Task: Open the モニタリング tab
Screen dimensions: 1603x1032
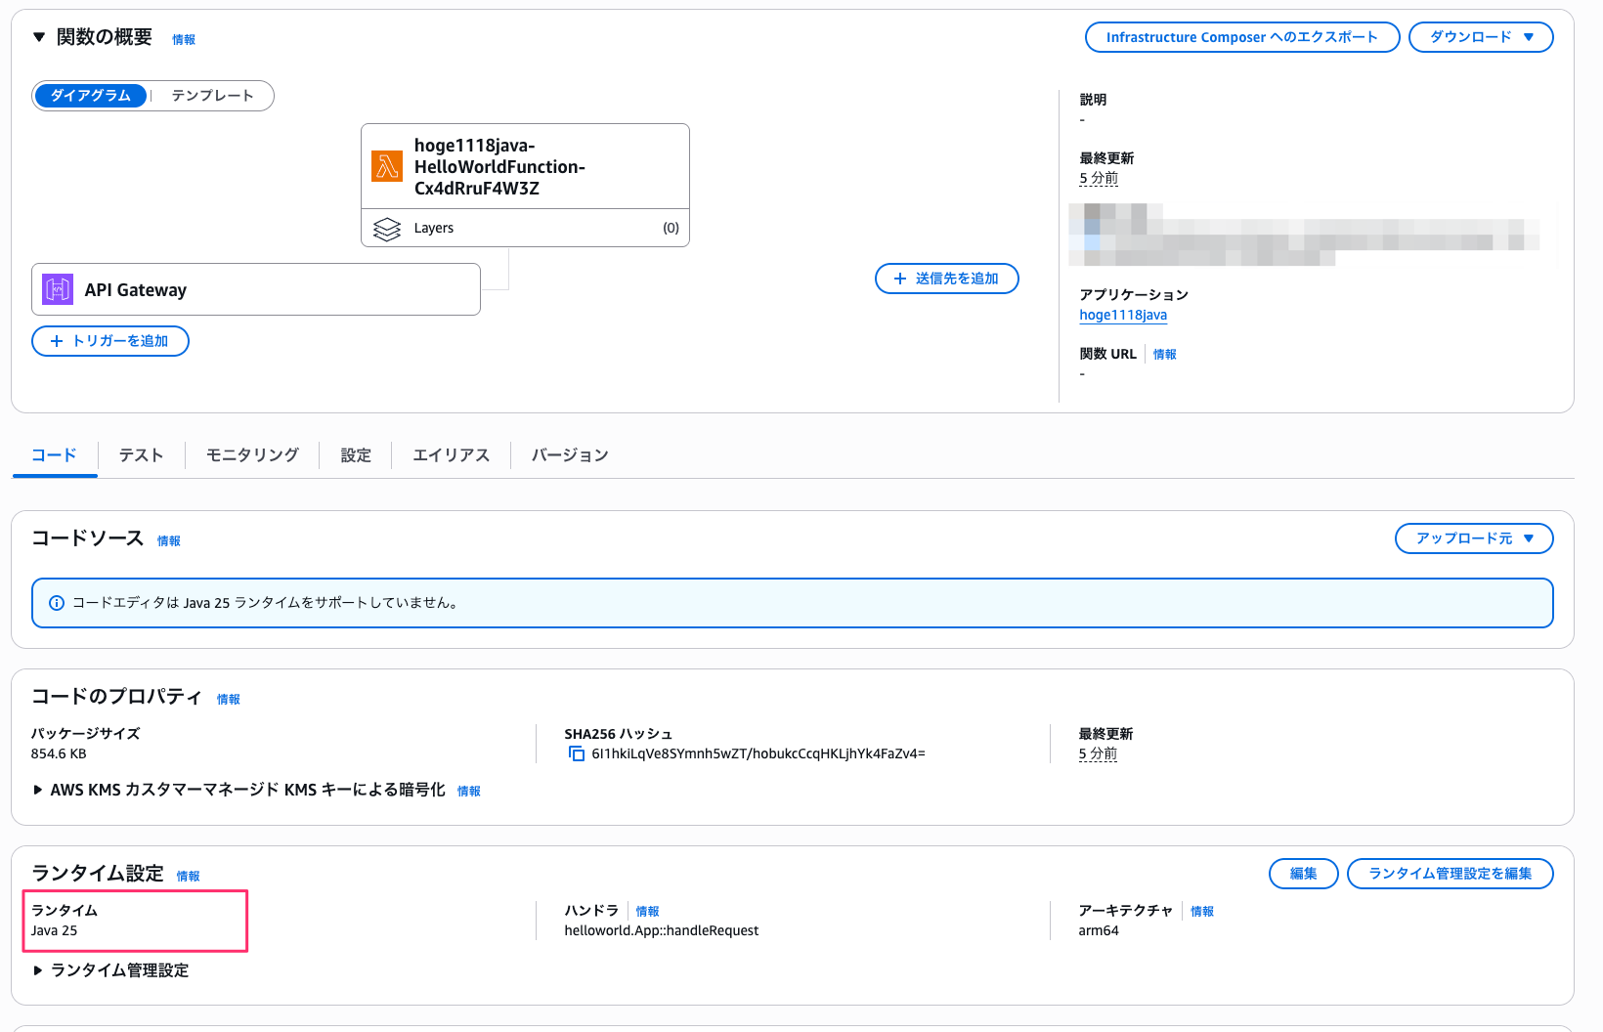Action: pos(252,455)
